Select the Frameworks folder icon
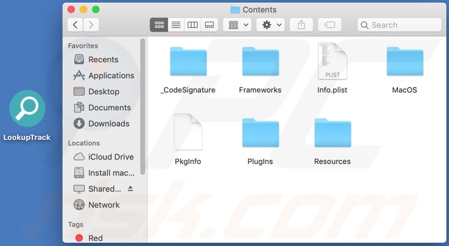The image size is (449, 246). tap(260, 62)
